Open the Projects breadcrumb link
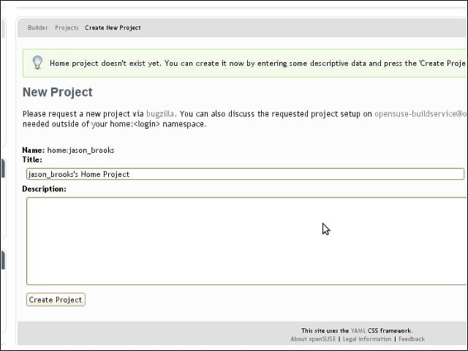 click(x=67, y=28)
